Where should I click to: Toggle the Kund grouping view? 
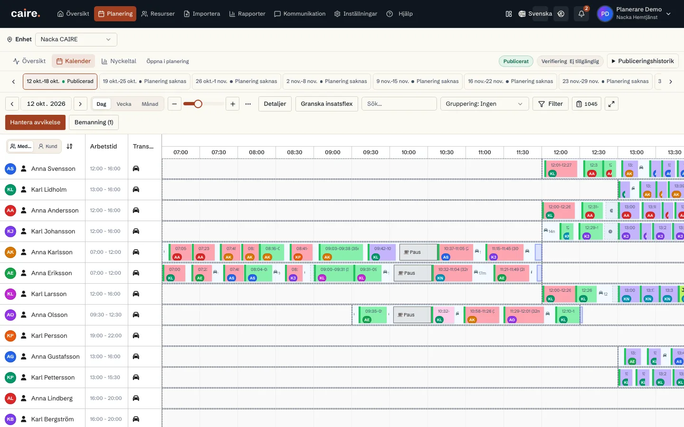[x=48, y=146]
